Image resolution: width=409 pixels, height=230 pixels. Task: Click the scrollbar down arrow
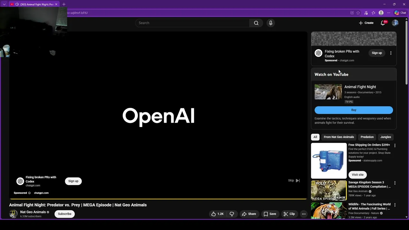pos(406,217)
